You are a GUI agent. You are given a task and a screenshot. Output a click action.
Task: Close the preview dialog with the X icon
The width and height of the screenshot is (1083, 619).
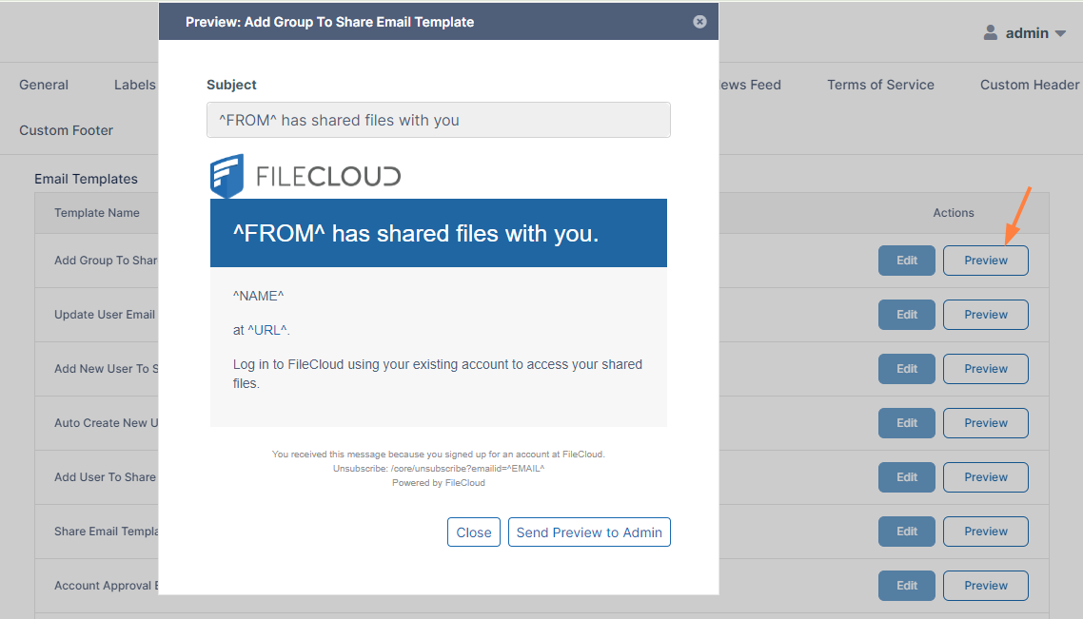699,21
